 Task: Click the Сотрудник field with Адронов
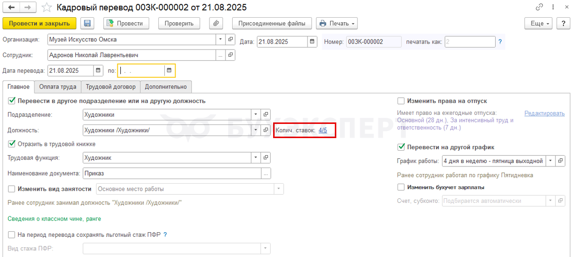131,55
